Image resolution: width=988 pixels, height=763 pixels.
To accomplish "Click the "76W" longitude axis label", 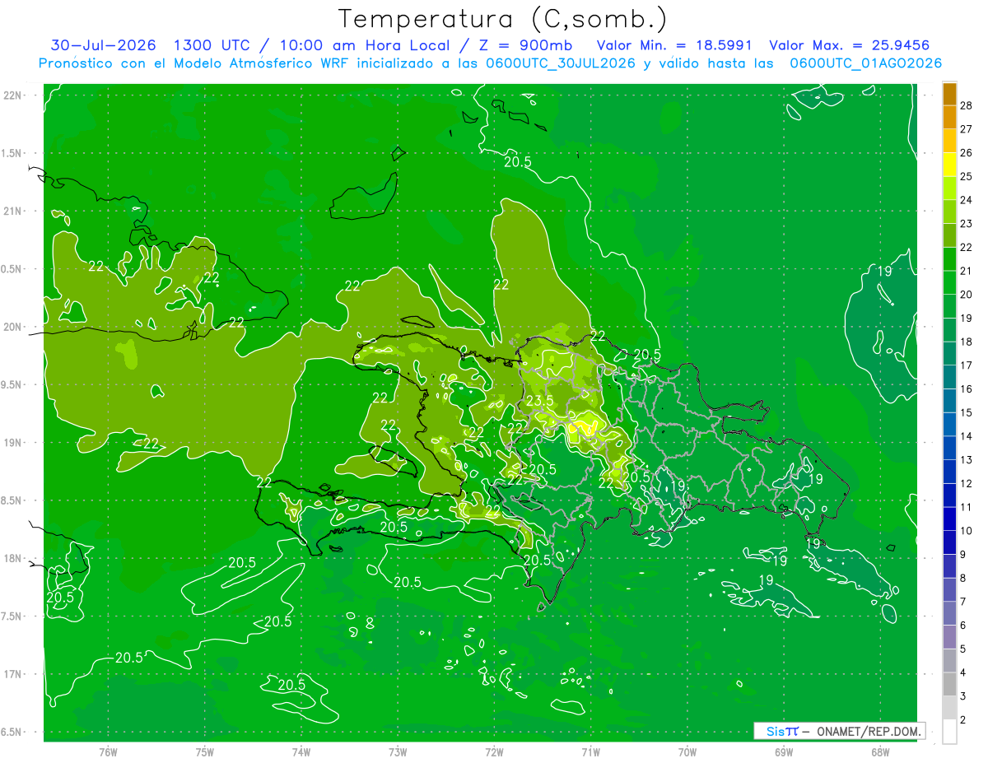I will point(108,751).
